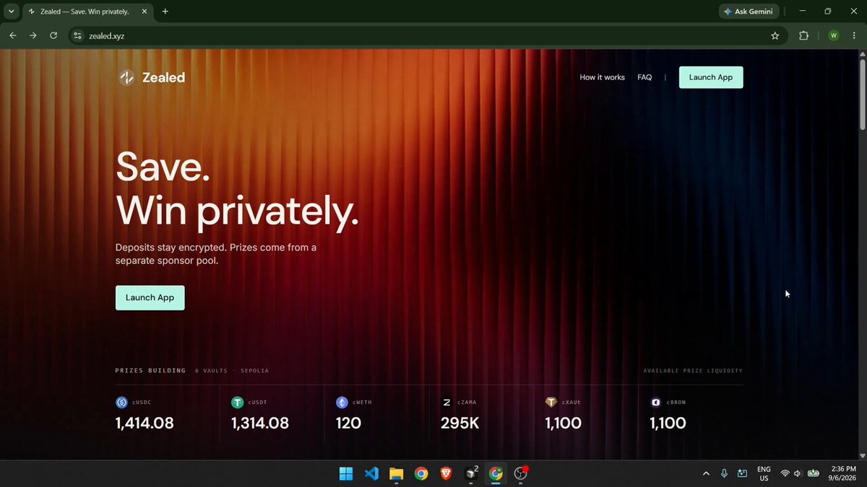Screen dimensions: 867x487
Task: Click the cUSDC value 1,414.08
Action: point(144,424)
